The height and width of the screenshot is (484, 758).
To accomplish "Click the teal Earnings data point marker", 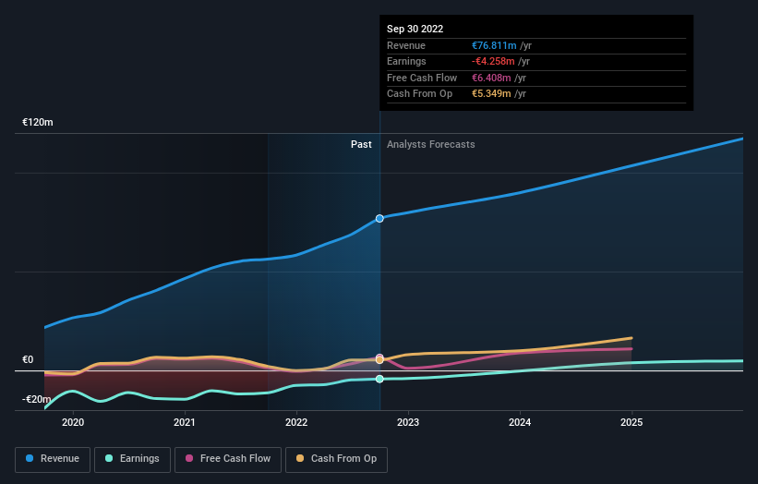I will [x=380, y=379].
